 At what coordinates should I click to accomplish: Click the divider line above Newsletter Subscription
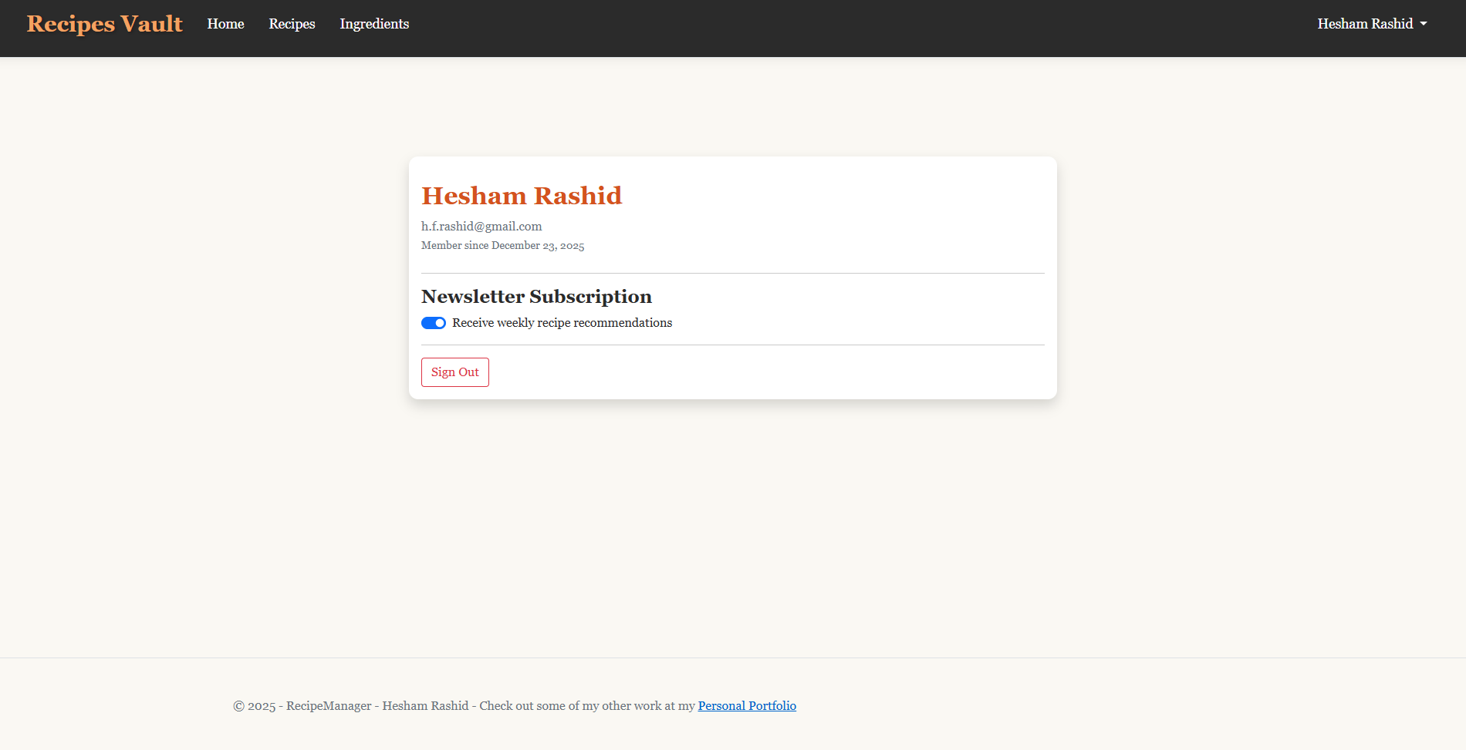(732, 273)
